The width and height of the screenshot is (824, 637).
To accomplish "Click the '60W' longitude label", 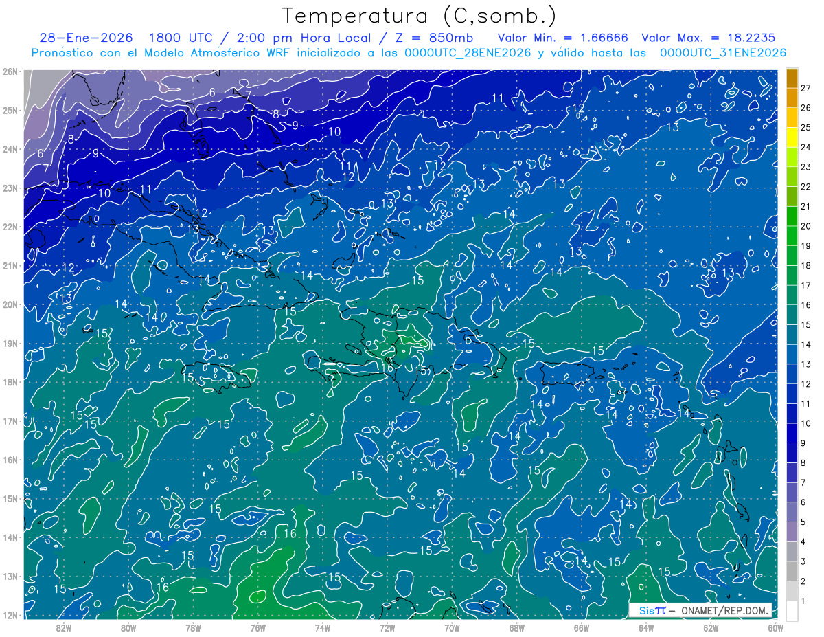I will (776, 627).
